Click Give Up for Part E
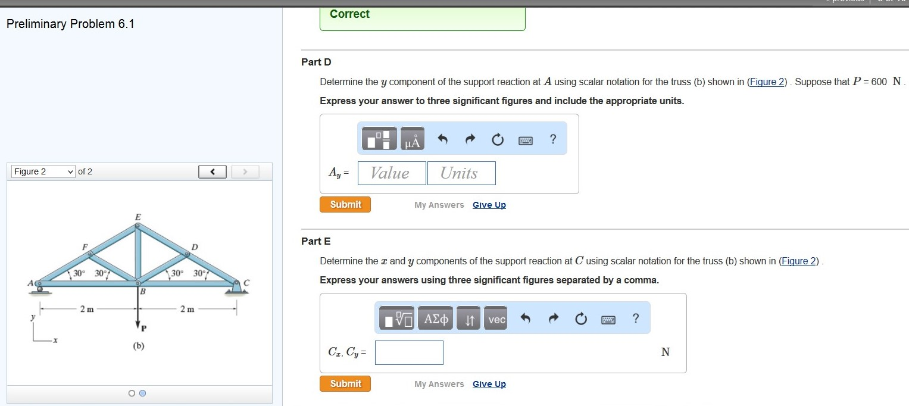Image resolution: width=909 pixels, height=406 pixels. pyautogui.click(x=489, y=383)
